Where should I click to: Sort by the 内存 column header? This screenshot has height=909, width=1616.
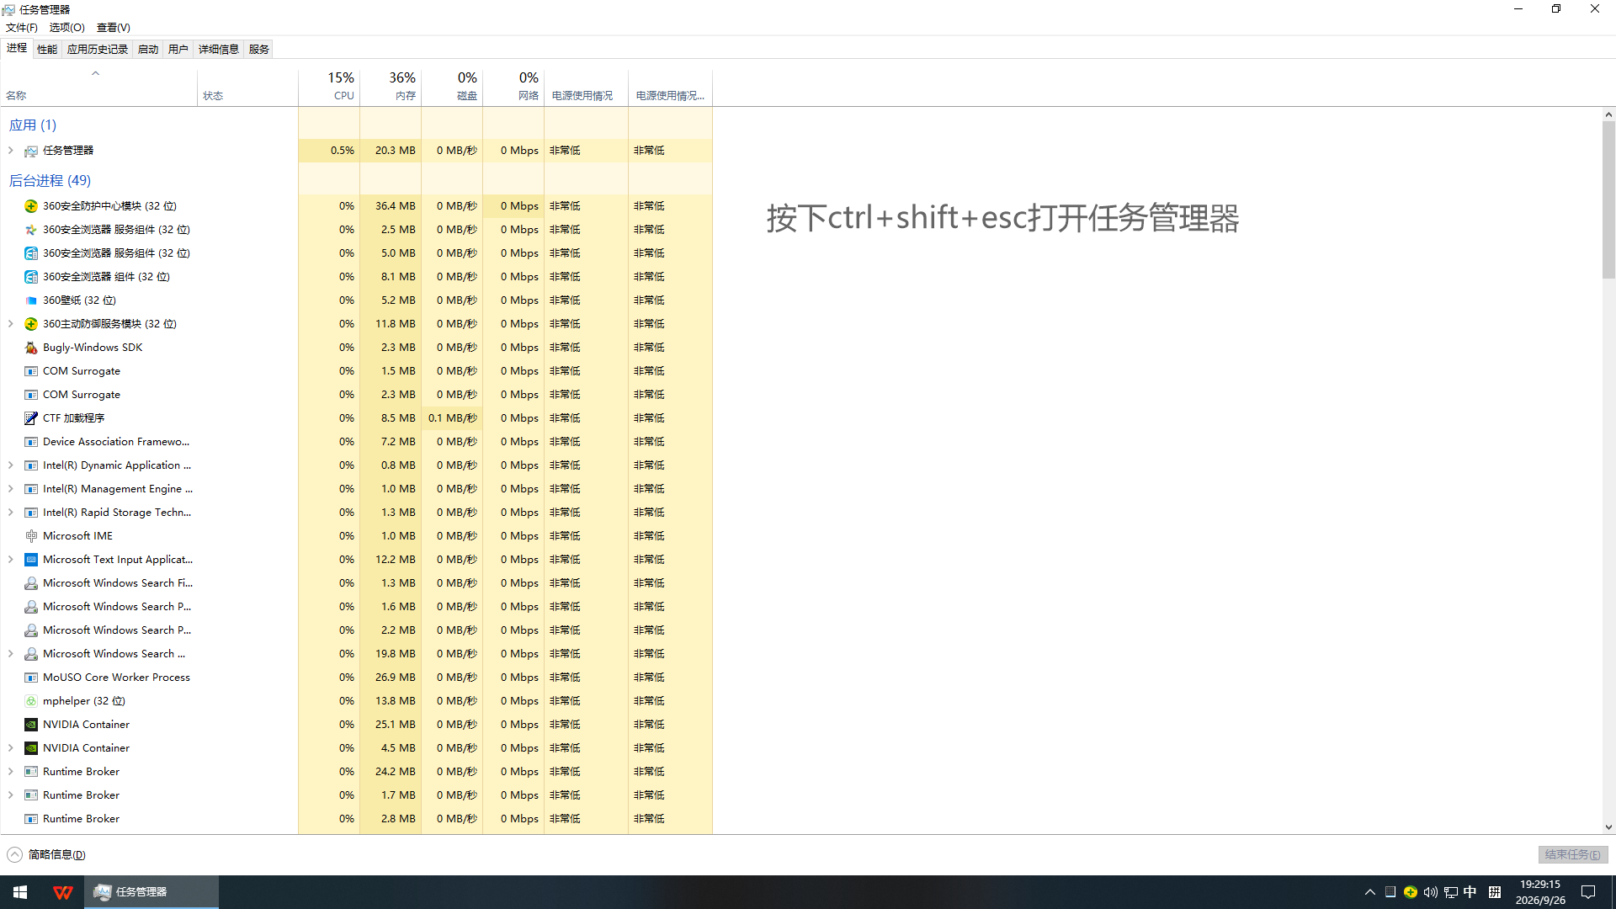pos(391,87)
